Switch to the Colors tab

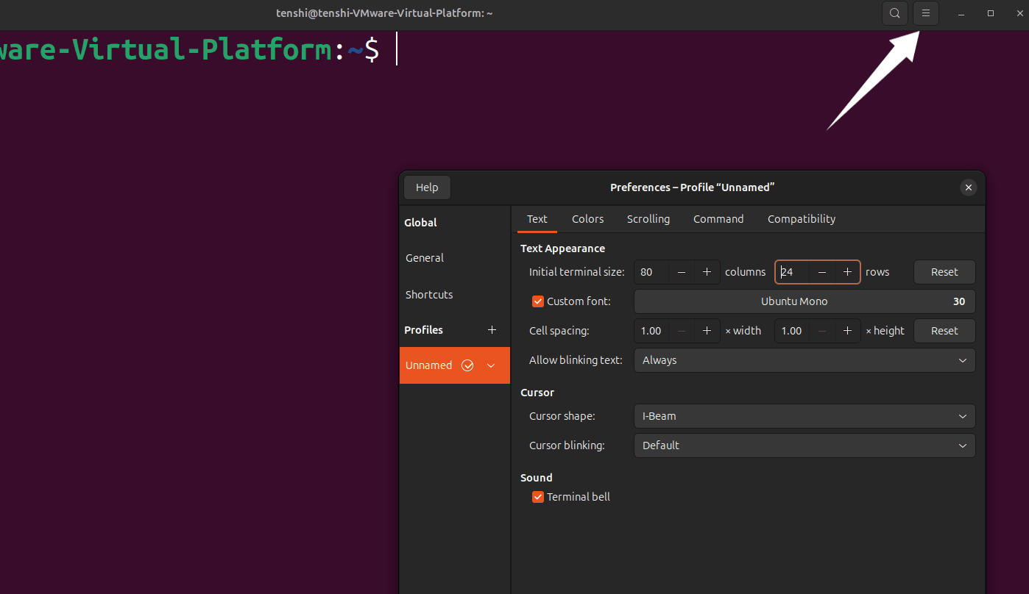pyautogui.click(x=587, y=219)
